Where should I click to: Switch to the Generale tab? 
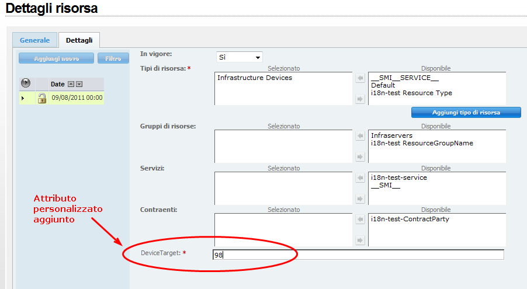34,40
